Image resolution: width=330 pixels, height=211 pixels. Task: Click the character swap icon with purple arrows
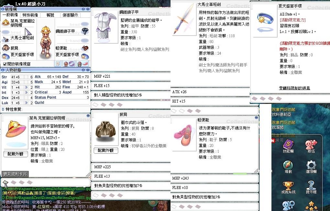tap(69, 64)
